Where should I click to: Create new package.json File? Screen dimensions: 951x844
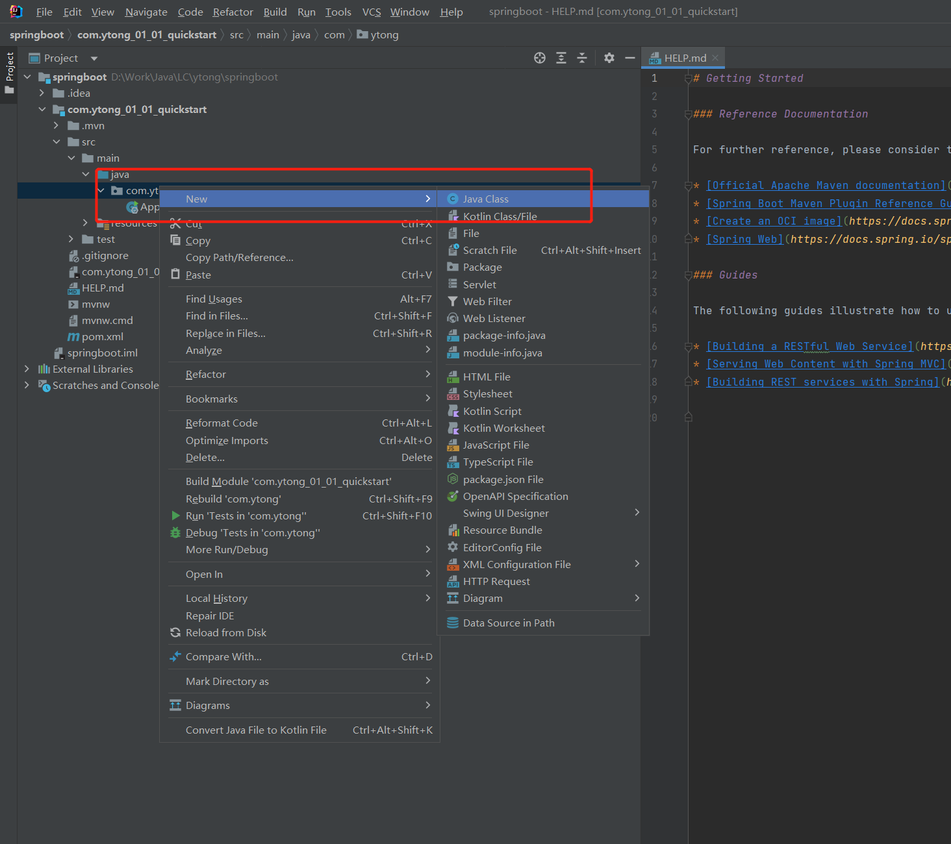(x=543, y=479)
